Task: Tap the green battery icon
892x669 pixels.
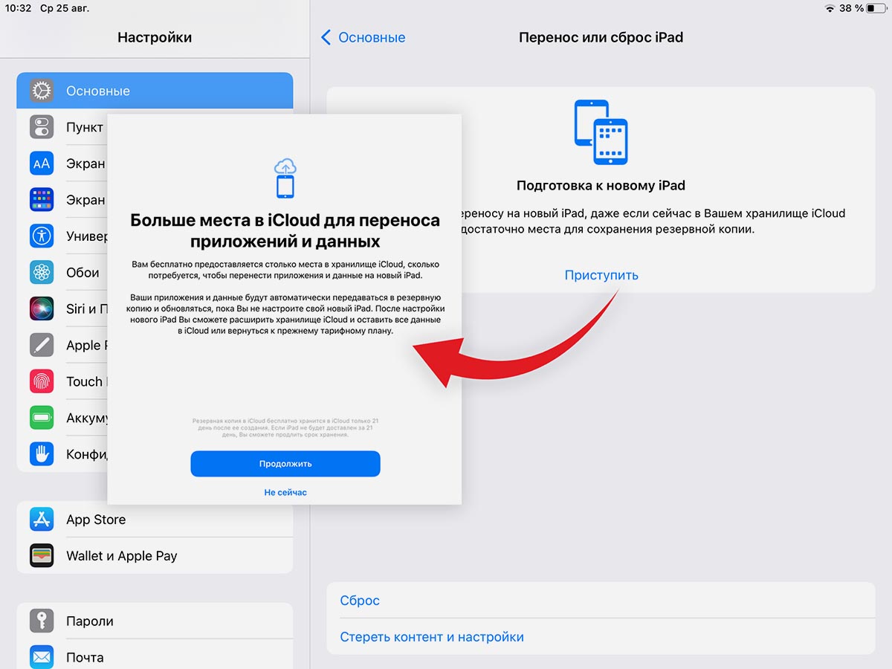Action: [42, 418]
